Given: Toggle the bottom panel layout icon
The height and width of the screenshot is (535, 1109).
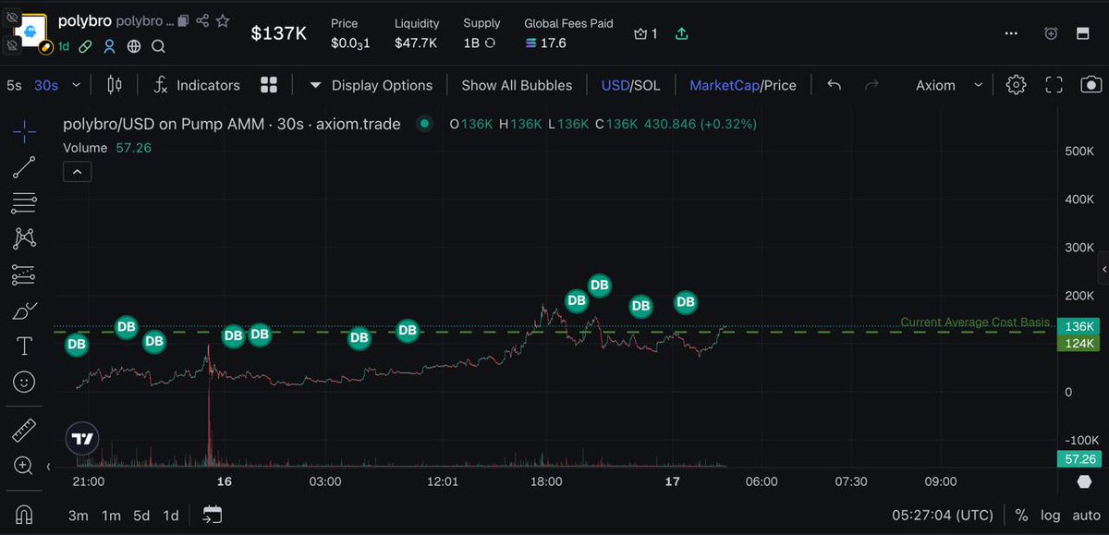Looking at the screenshot, I should pos(1083,33).
